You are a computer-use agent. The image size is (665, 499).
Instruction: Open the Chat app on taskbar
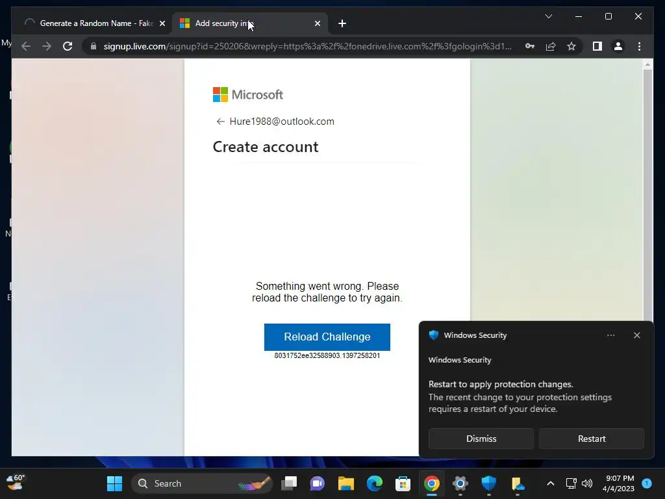[x=317, y=483]
